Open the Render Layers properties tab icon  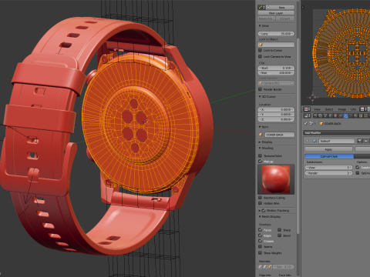(320, 115)
